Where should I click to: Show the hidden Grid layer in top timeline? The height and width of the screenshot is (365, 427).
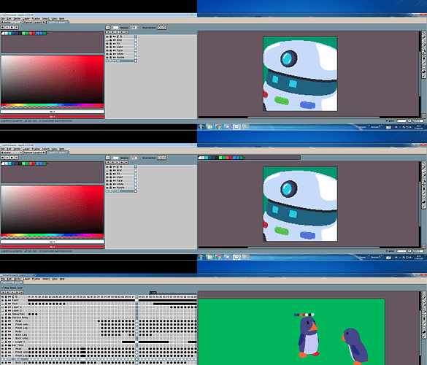pyautogui.click(x=107, y=39)
